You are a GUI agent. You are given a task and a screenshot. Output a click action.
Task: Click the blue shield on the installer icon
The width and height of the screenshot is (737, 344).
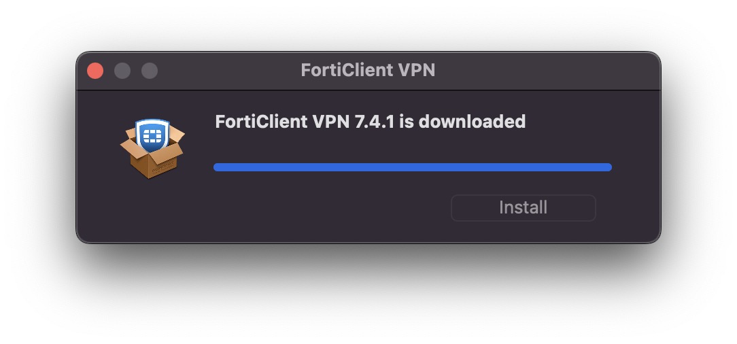pyautogui.click(x=152, y=135)
